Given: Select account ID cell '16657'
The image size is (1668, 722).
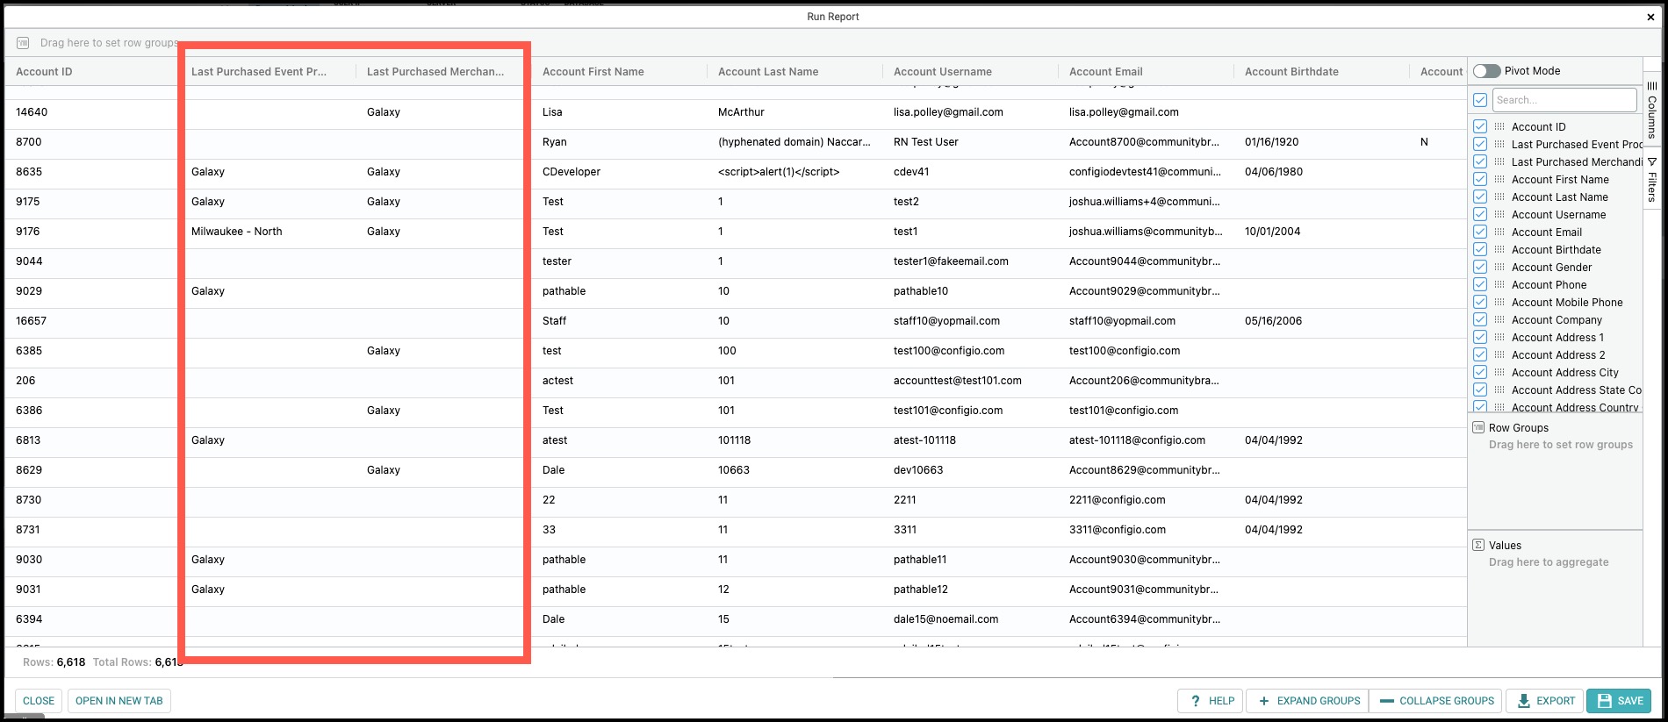Looking at the screenshot, I should (x=31, y=321).
